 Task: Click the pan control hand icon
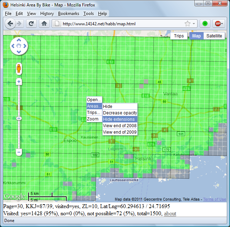(19, 46)
